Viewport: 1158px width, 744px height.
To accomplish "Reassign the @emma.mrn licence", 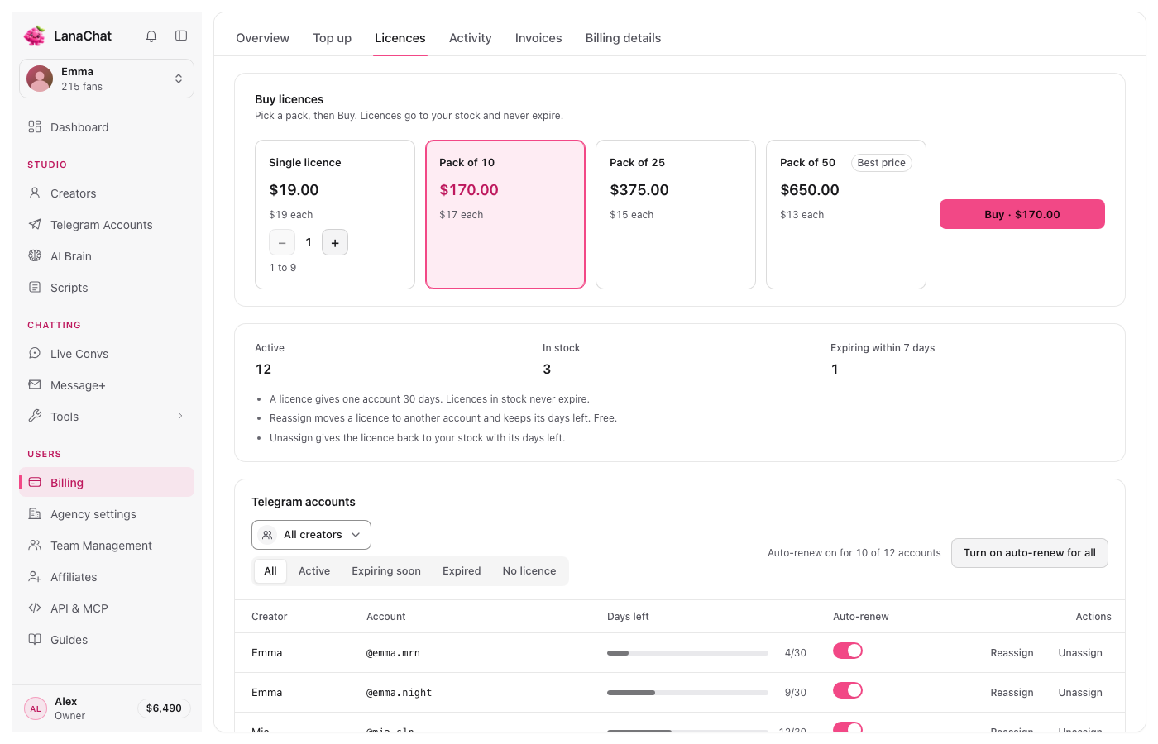I will [x=1012, y=653].
